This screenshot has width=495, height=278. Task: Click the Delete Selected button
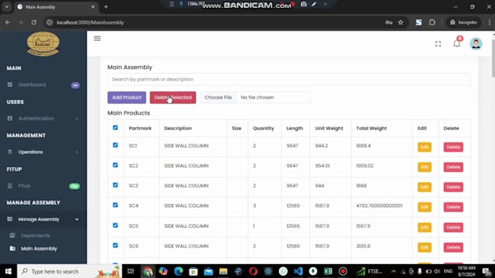pyautogui.click(x=173, y=97)
